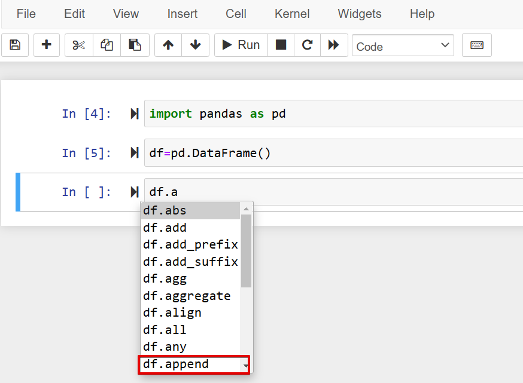Move down cell toolbar icon

coord(195,45)
